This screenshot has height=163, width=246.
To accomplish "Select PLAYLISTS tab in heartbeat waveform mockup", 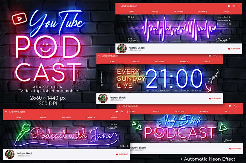I will pyautogui.click(x=179, y=12).
